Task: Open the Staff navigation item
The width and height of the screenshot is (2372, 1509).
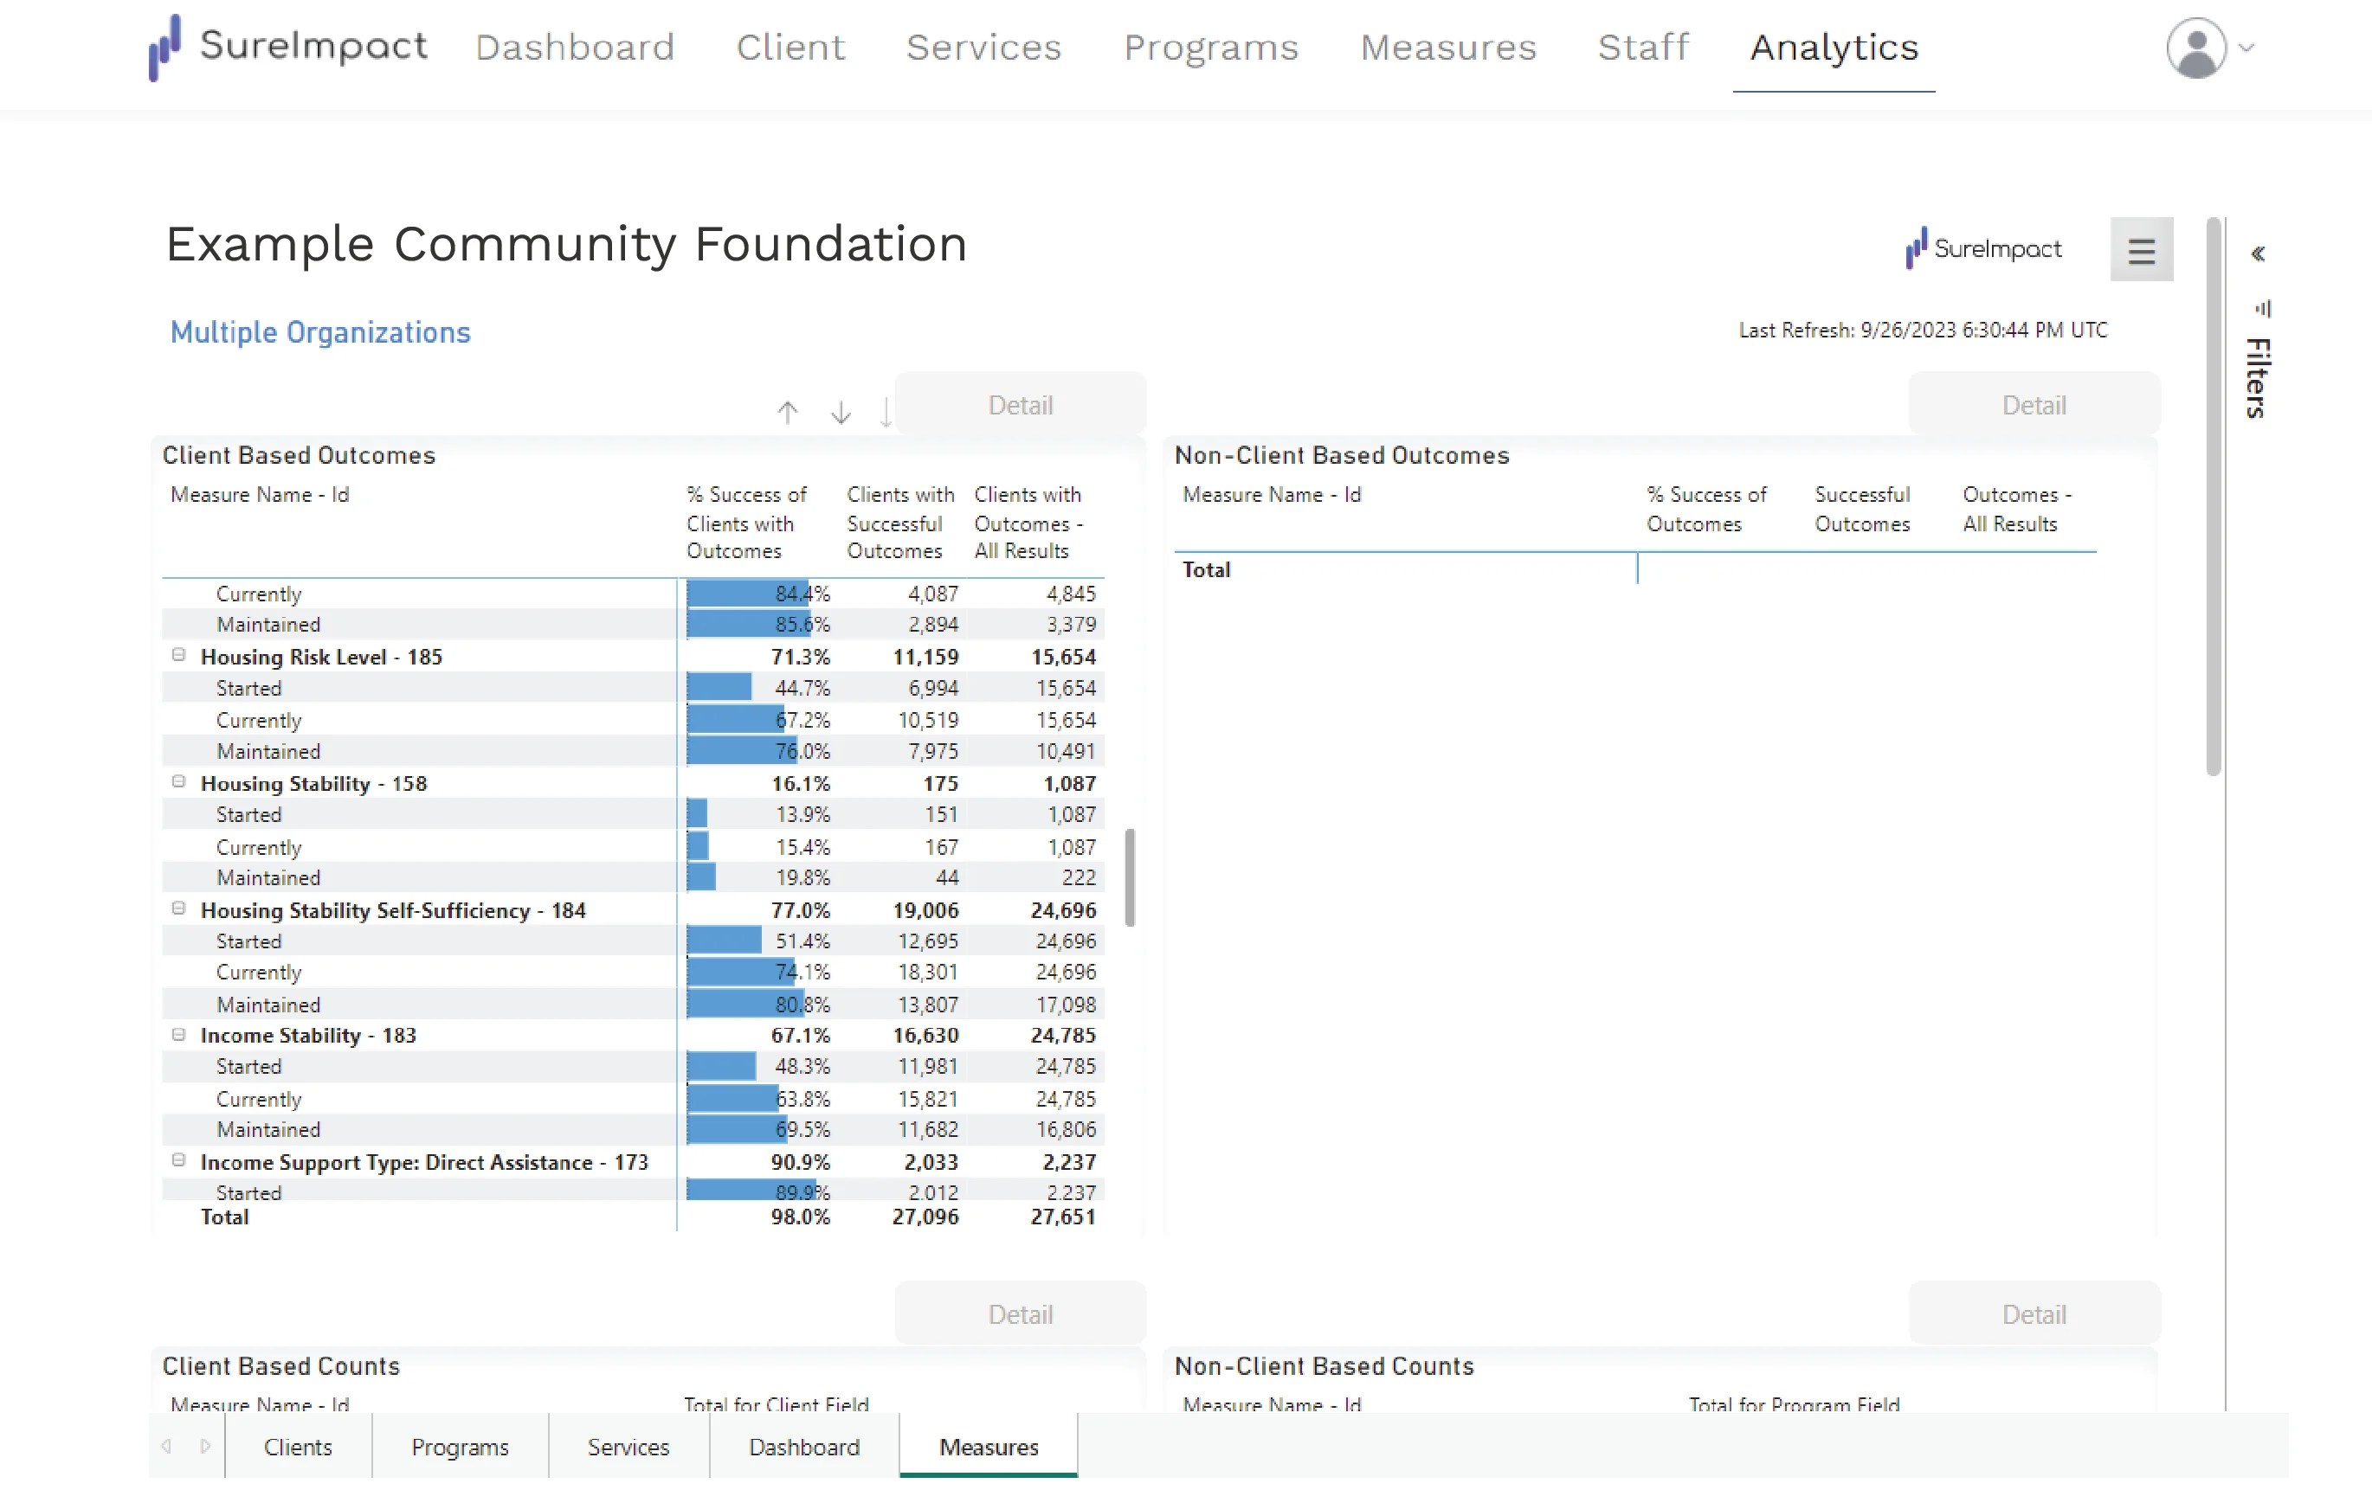Action: pyautogui.click(x=1643, y=48)
